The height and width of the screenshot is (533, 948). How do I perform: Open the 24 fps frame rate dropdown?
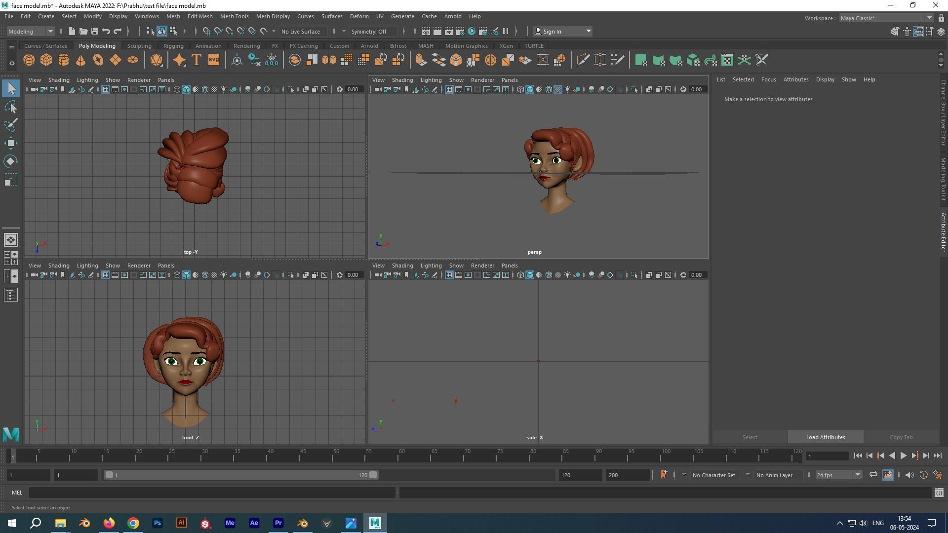[838, 475]
